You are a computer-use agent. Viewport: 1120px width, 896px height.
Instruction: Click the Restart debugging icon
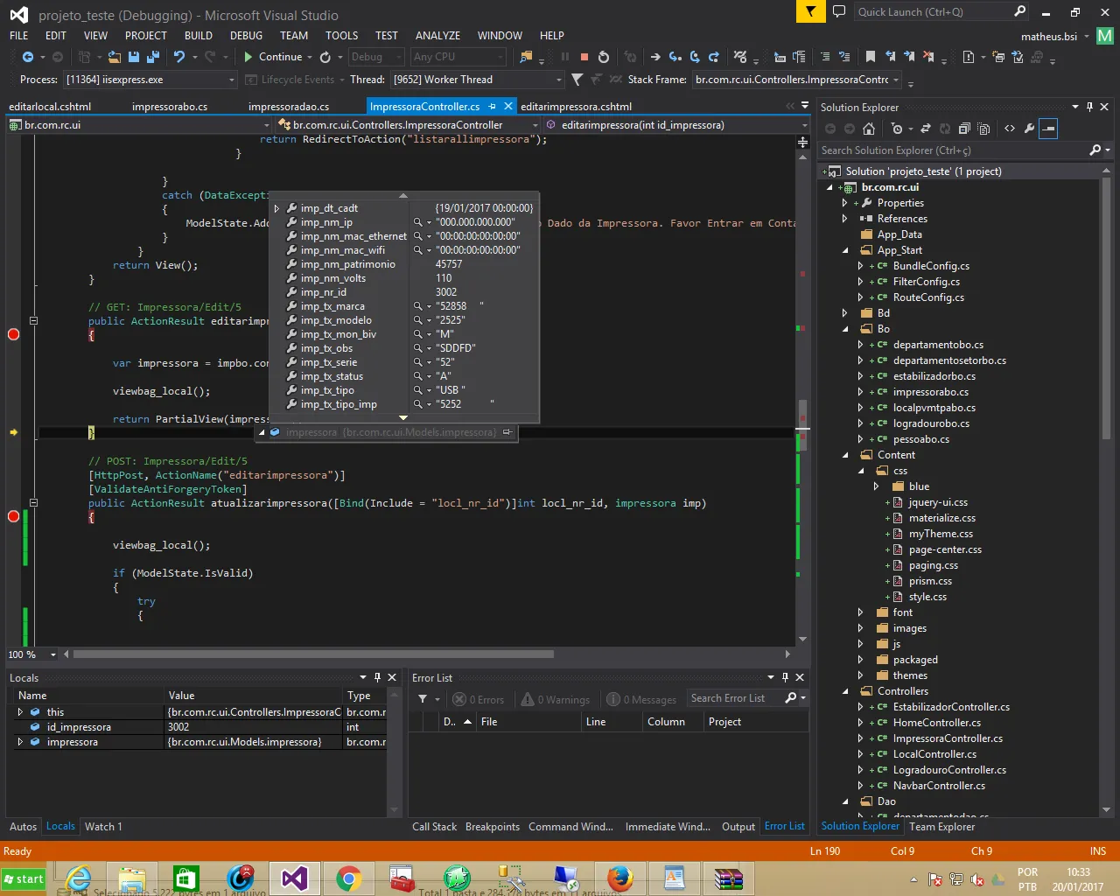603,57
